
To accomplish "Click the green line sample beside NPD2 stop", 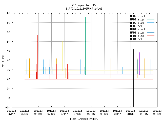I will pos(151,19).
